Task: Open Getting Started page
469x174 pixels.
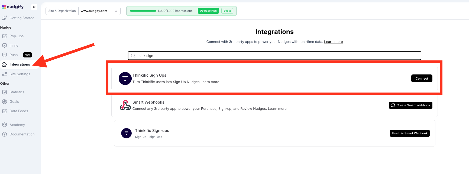Action: [22, 18]
